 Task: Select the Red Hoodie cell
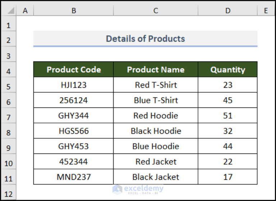click(156, 115)
